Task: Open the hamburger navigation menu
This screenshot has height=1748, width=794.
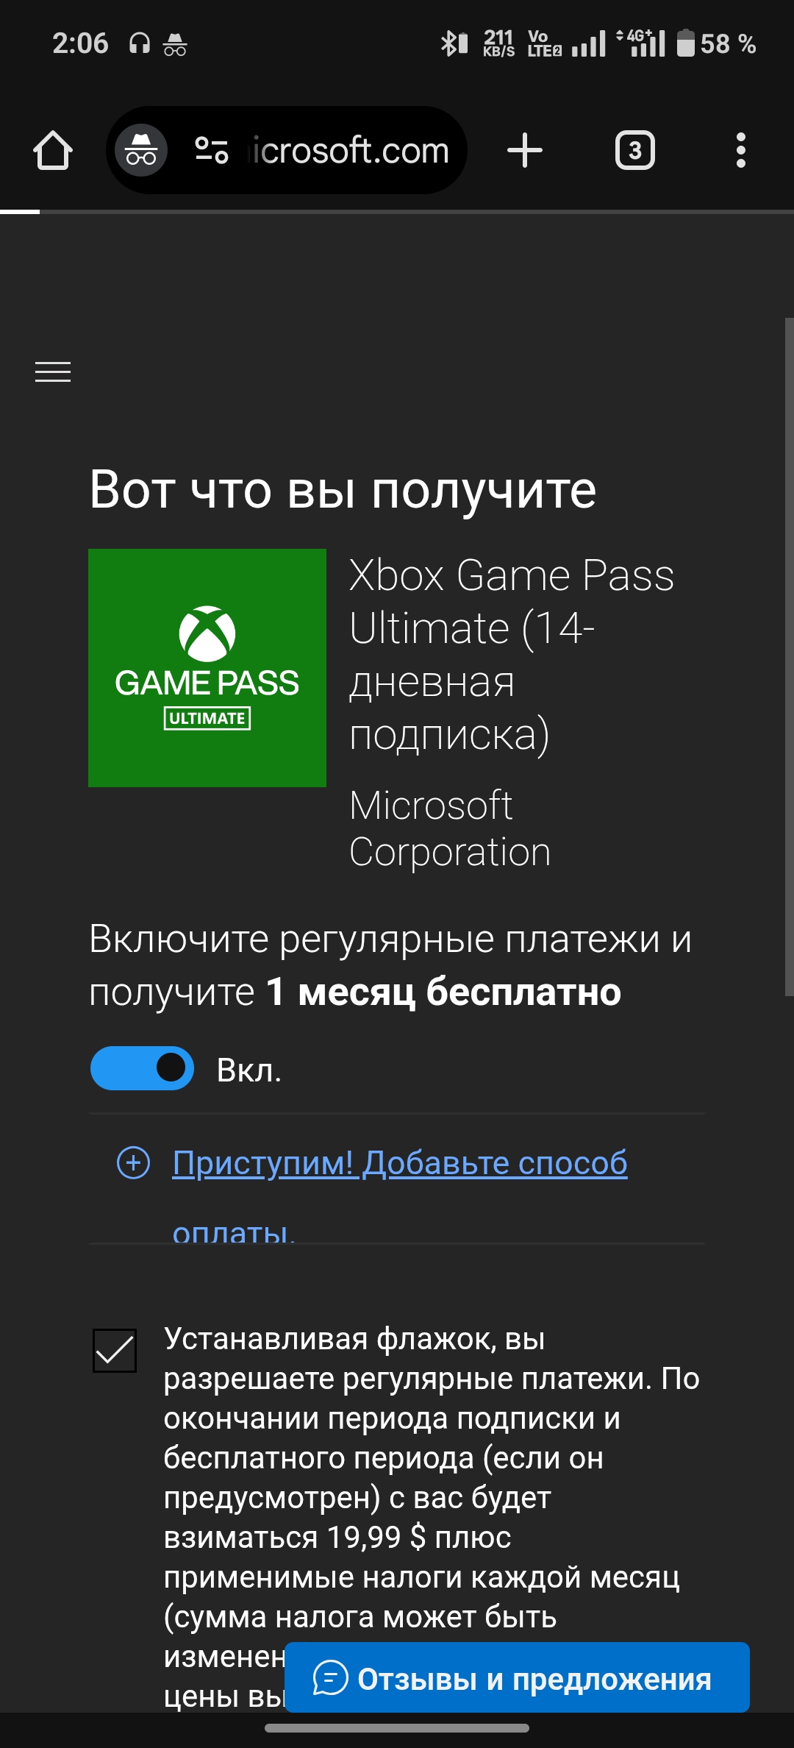Action: coord(53,372)
